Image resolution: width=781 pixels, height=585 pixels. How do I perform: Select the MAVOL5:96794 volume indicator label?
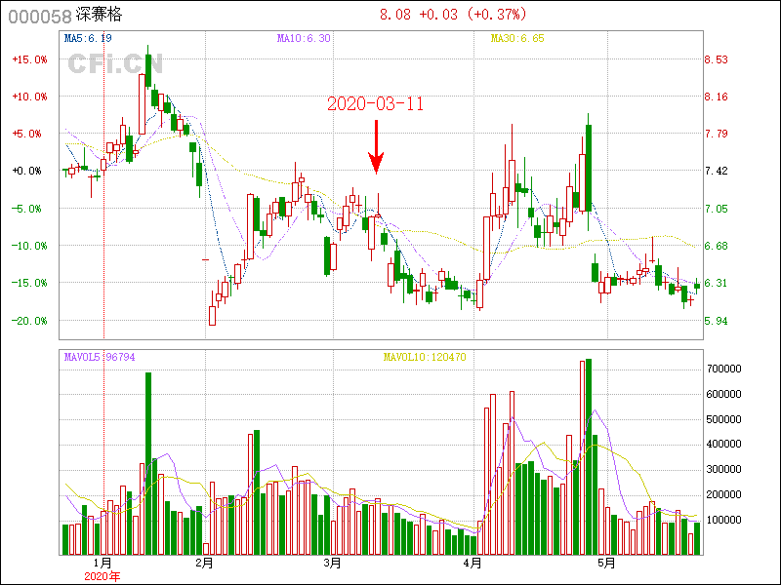click(100, 357)
